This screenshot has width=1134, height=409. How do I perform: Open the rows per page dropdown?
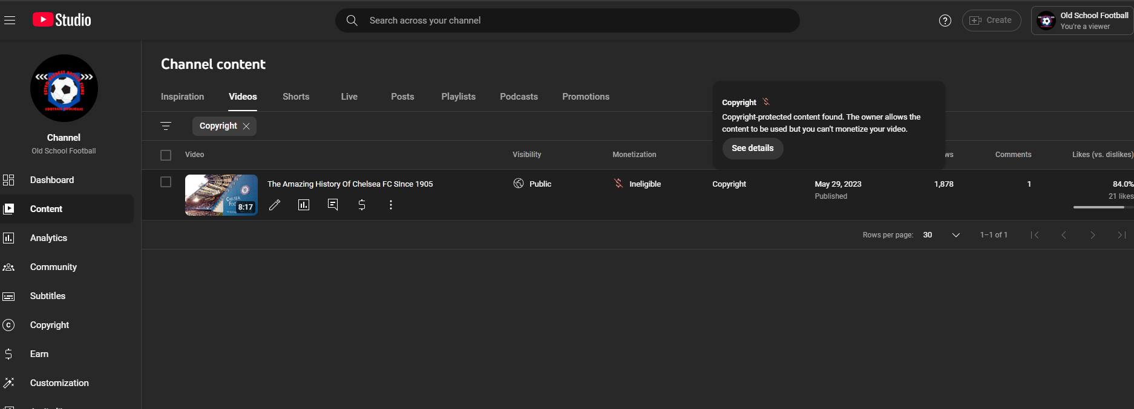(942, 235)
